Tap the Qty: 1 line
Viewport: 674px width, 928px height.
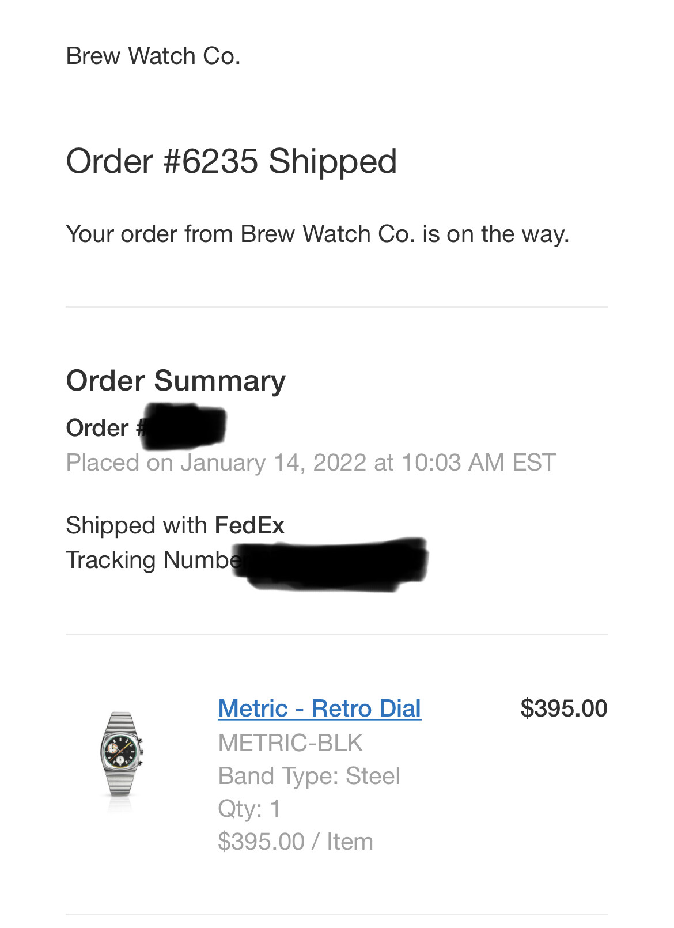(249, 809)
